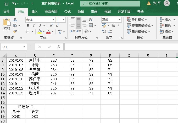Expand the 常规 number format dropdown
178x123 pixels.
pyautogui.click(x=120, y=20)
